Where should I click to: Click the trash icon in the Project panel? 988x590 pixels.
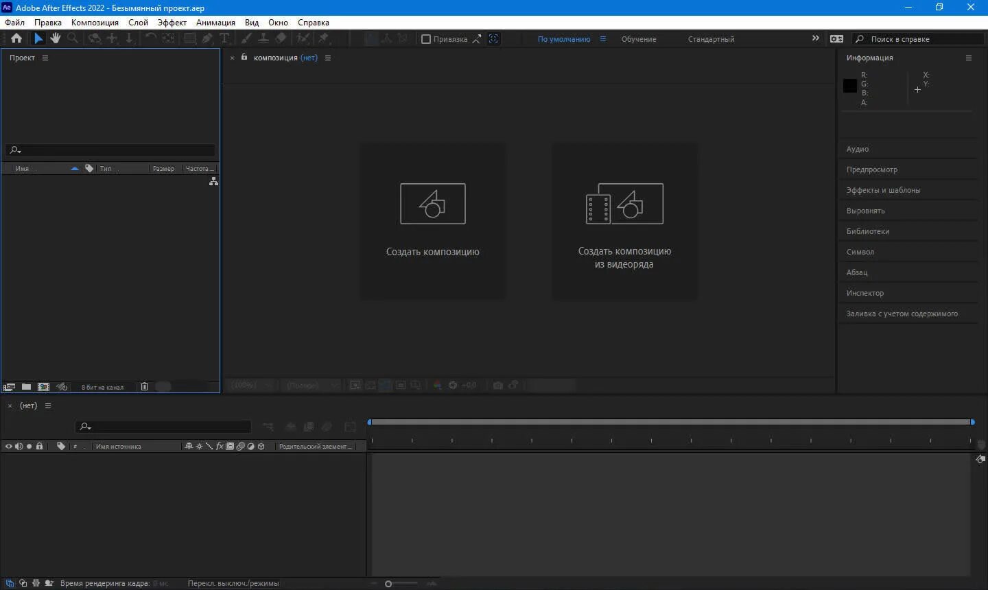pyautogui.click(x=144, y=386)
